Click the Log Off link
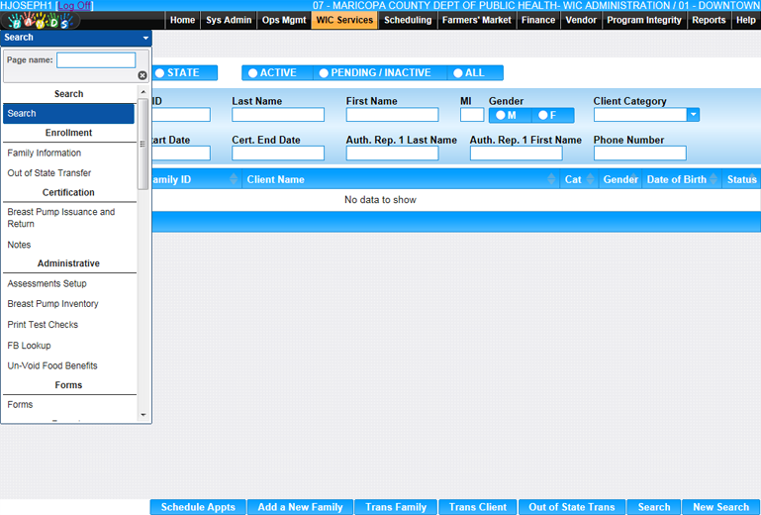Viewport: 761px width, 515px height. pos(74,6)
